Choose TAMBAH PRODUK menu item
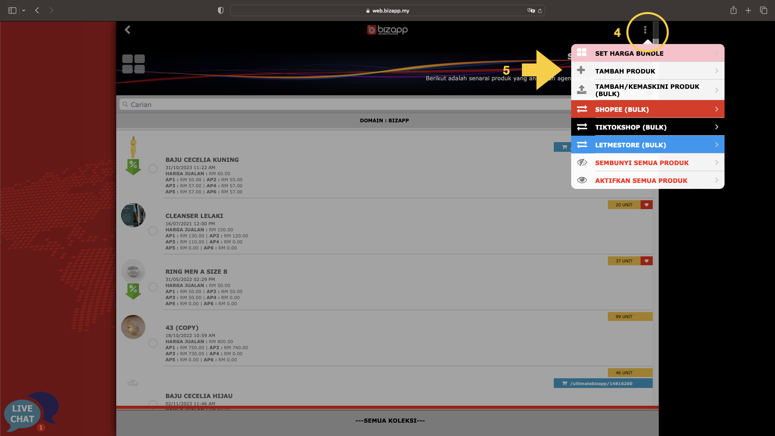The image size is (775, 436). click(x=647, y=71)
